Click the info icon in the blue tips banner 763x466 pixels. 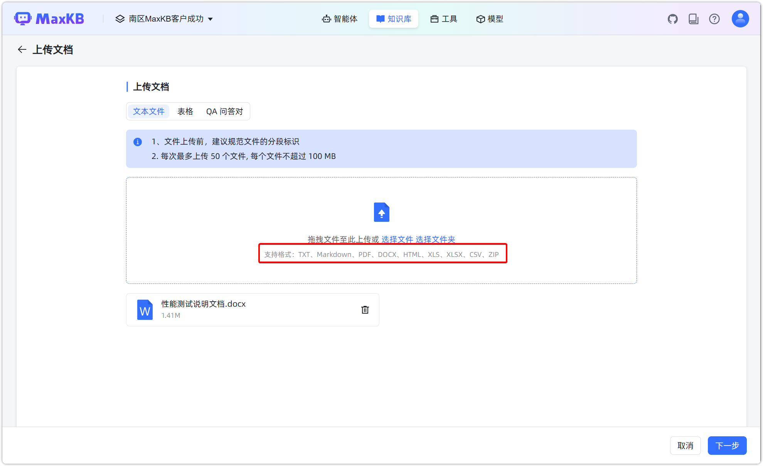(x=138, y=142)
